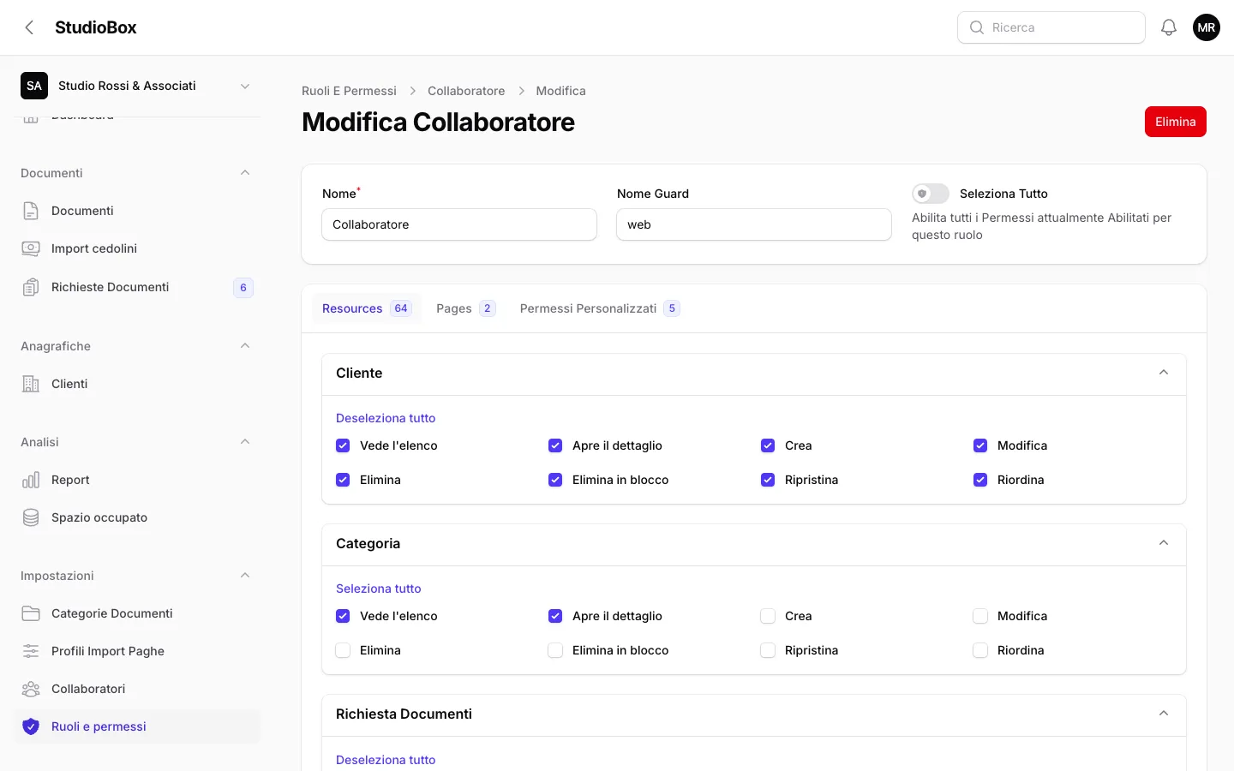
Task: Open the MR user avatar menu
Action: [1207, 27]
